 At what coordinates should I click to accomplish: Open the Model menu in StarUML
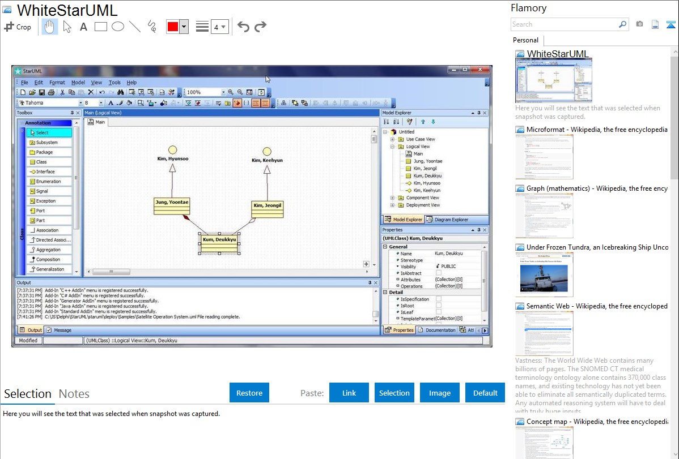78,82
